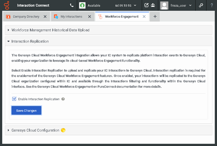Open the notes edit icon
This screenshot has height=146, width=217.
coord(146,5)
